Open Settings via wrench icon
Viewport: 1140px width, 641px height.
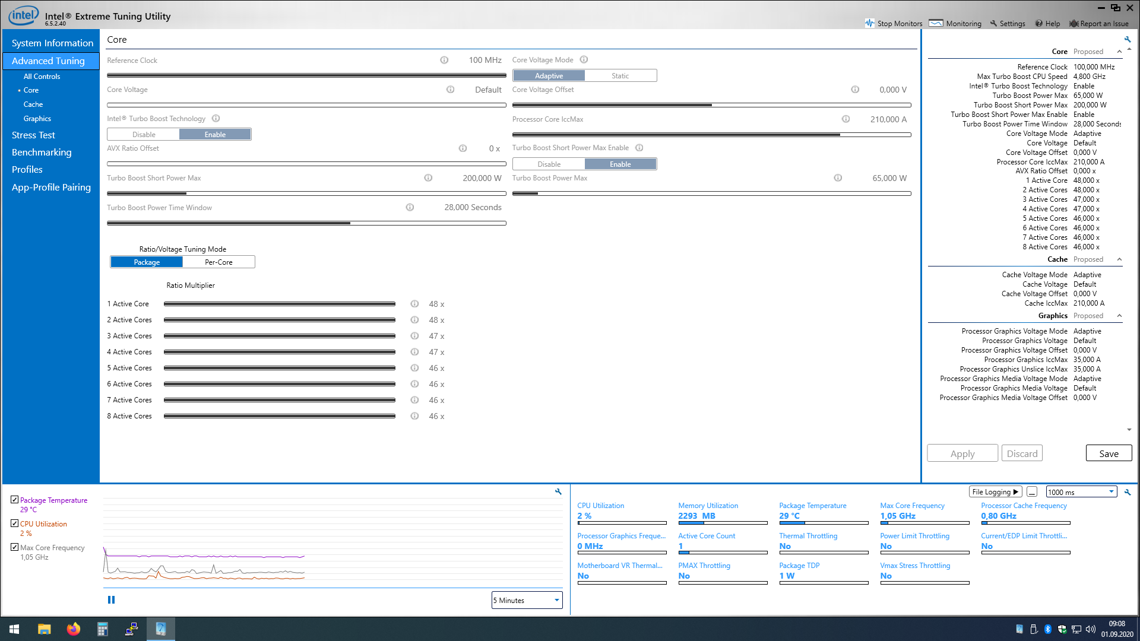(x=994, y=23)
